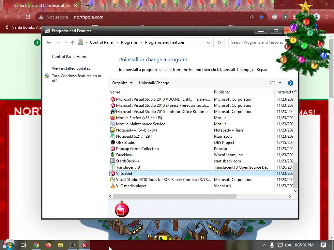Reload the northpole.com page in Chrome
334x250 pixels.
tap(28, 17)
